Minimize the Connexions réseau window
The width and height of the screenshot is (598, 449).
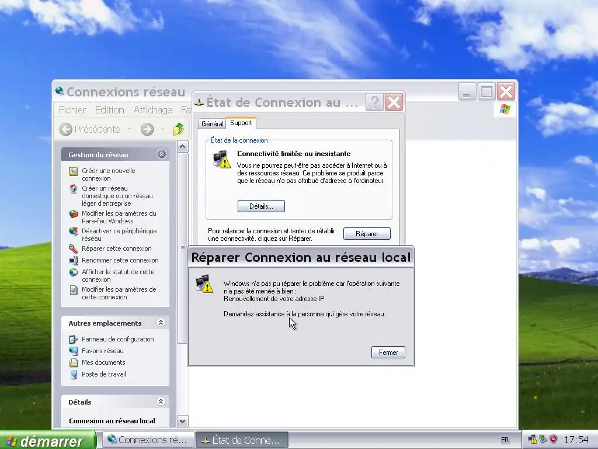click(x=467, y=92)
